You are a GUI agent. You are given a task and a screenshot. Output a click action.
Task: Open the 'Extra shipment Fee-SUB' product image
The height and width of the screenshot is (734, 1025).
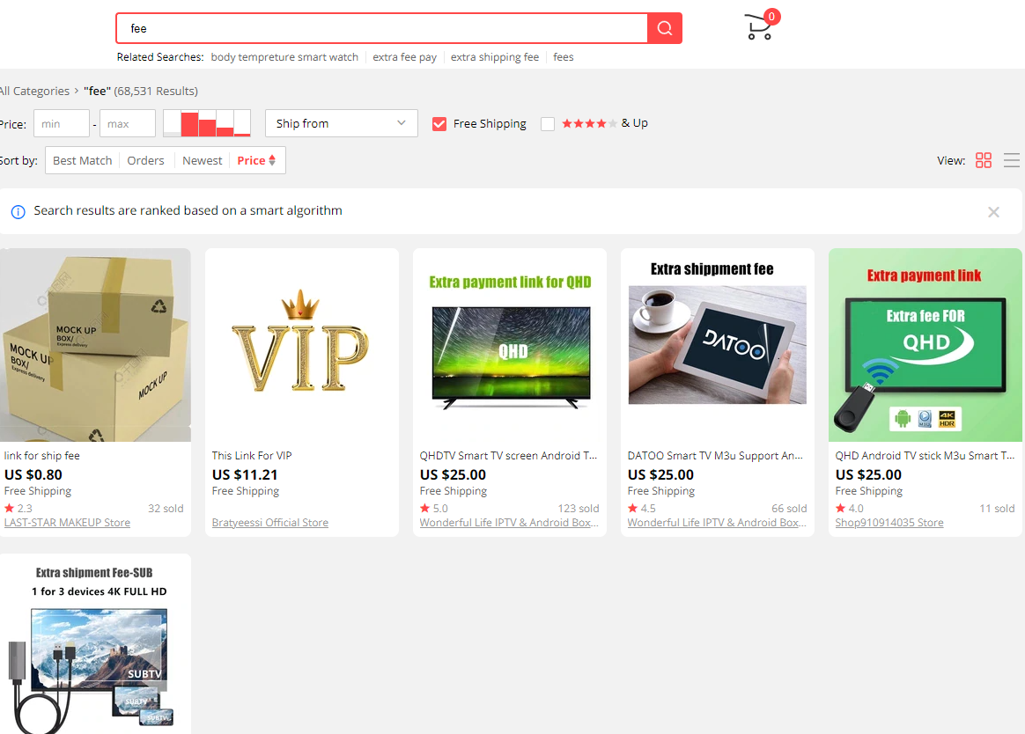[95, 644]
